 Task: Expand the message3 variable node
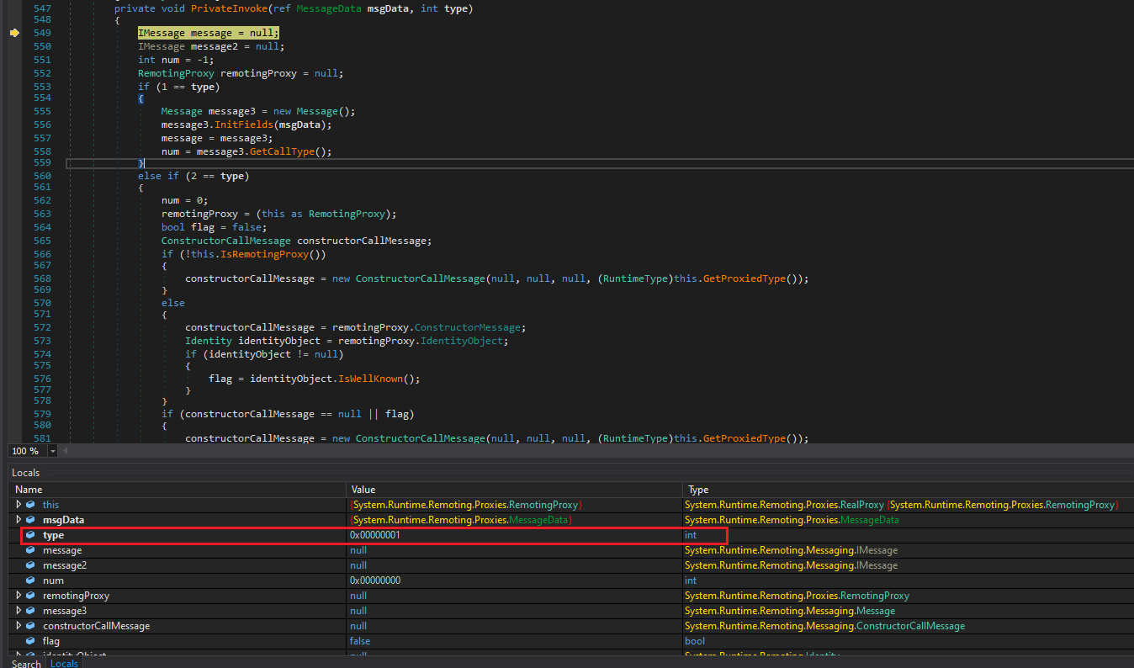[x=19, y=611]
